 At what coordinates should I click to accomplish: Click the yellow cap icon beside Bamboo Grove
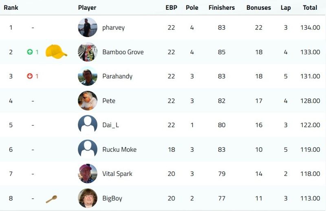point(56,52)
